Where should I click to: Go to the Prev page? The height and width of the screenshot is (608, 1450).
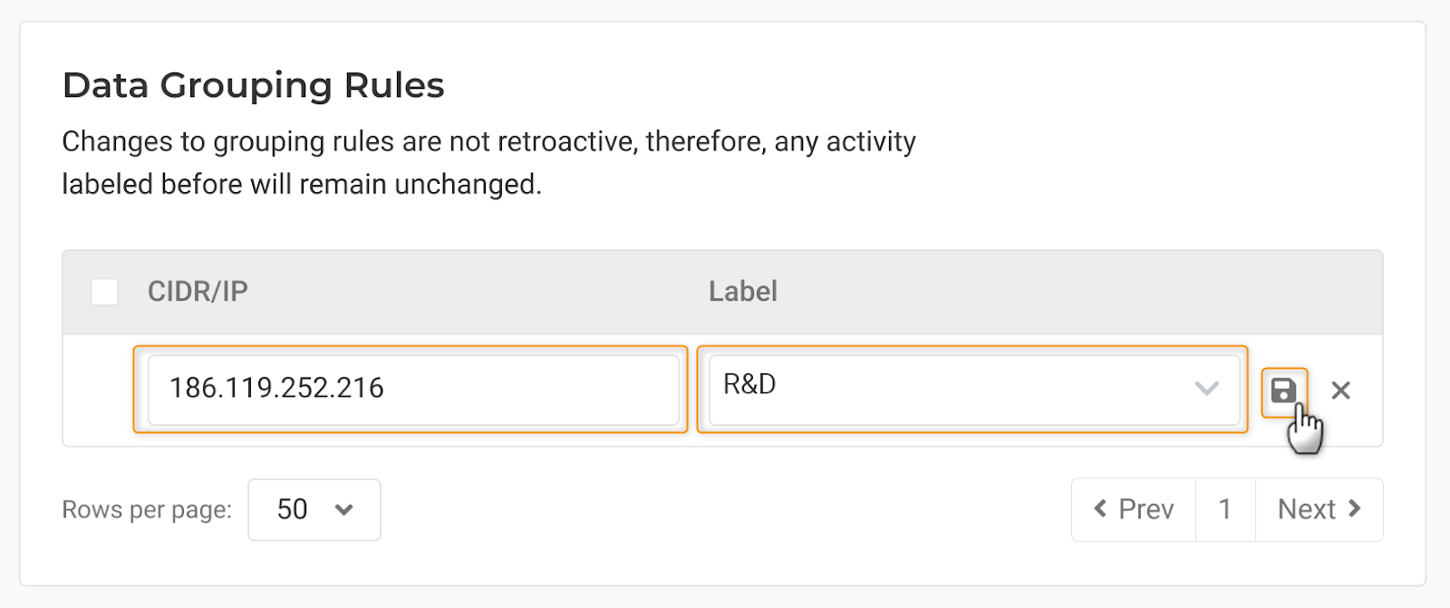pos(1134,509)
